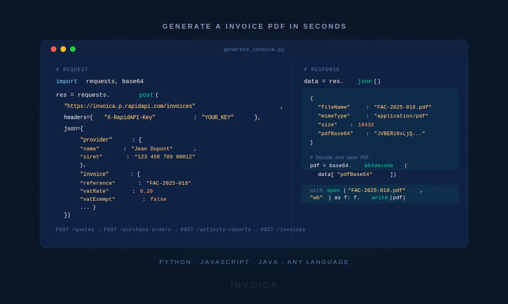The image size is (508, 304).
Task: Click the "JVBERi0xLjQ..." value
Action: (x=399, y=133)
